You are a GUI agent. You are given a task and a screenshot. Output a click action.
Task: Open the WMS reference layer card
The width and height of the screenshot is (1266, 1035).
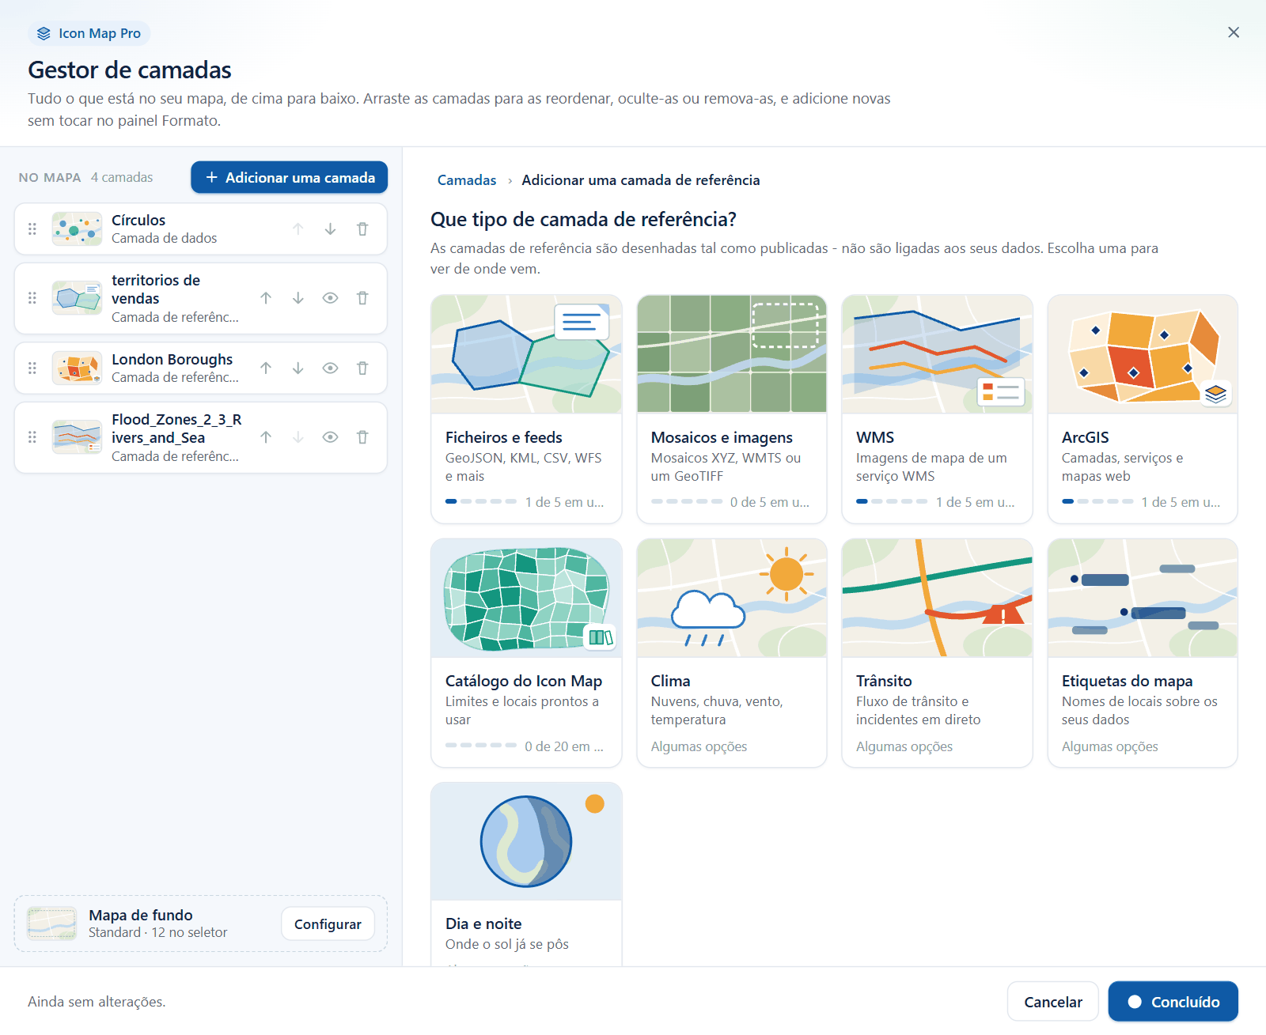tap(937, 409)
